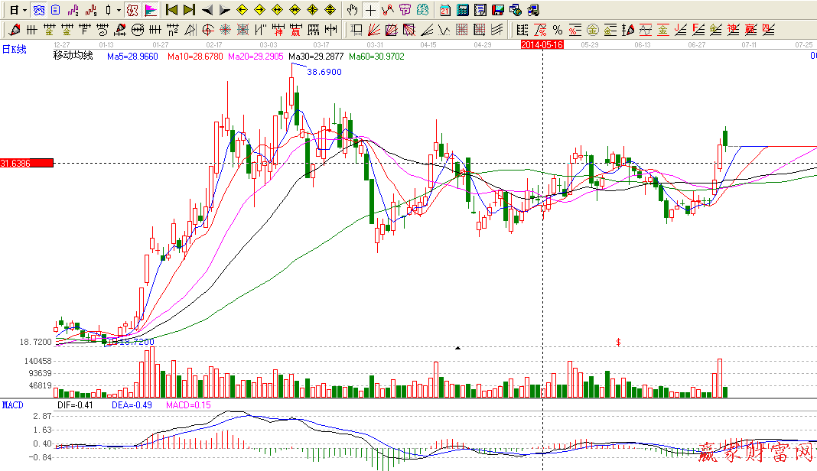Click the red floppy disk save icon
Screen dimensions: 817x471
coord(498,10)
